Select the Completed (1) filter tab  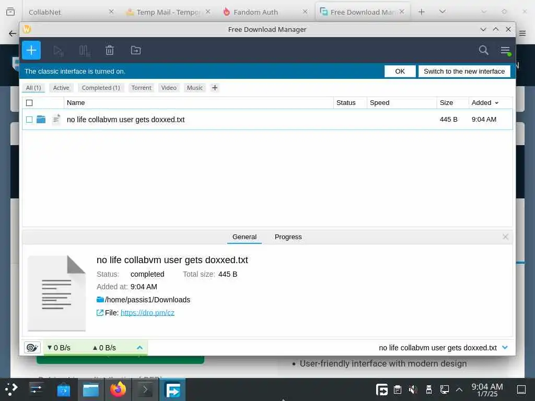[x=101, y=88]
